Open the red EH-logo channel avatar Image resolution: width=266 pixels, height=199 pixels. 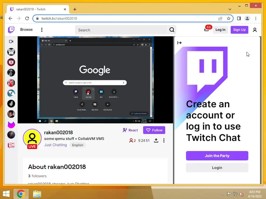(11, 145)
